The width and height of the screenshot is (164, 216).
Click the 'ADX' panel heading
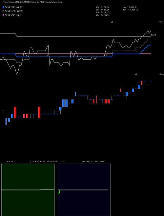(63, 162)
